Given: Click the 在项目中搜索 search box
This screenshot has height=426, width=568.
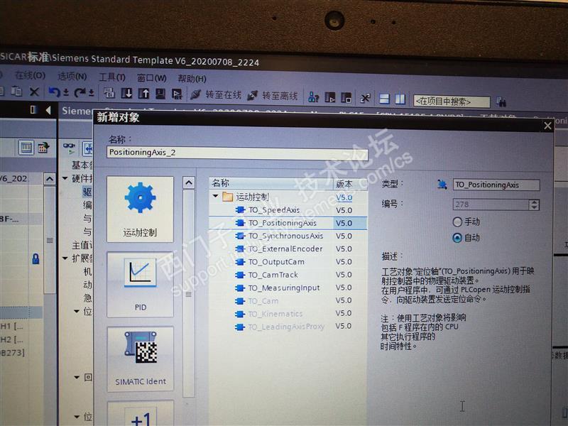Looking at the screenshot, I should [452, 101].
